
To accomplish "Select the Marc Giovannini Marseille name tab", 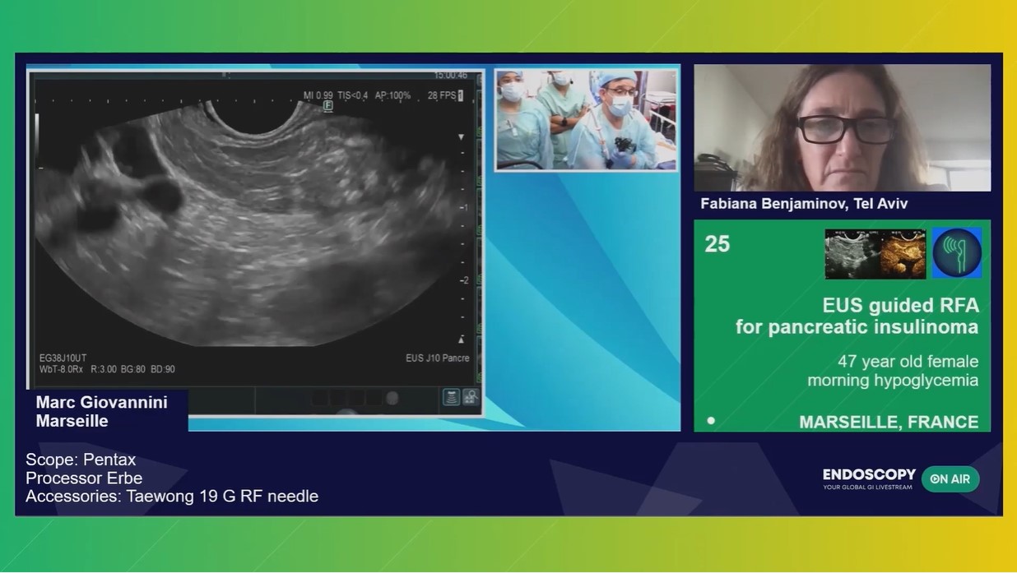I will point(101,409).
